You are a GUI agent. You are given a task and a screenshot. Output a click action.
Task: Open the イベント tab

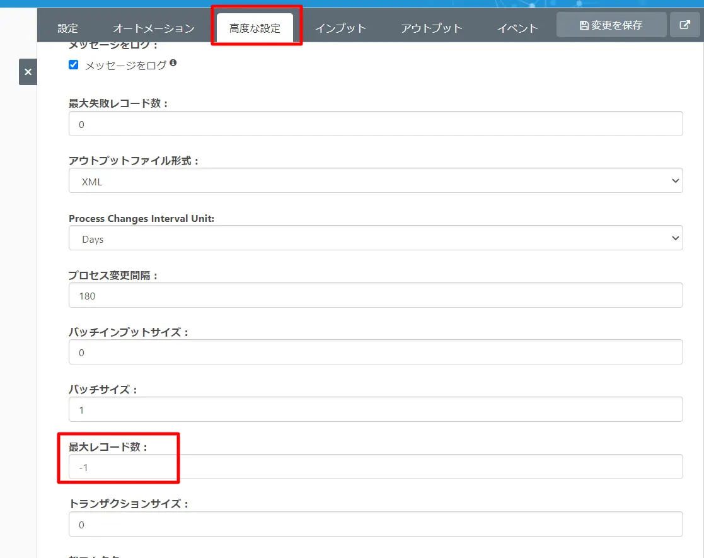tap(517, 28)
